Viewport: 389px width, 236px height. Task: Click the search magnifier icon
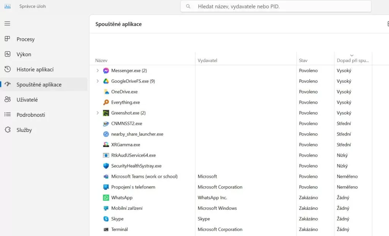(188, 6)
